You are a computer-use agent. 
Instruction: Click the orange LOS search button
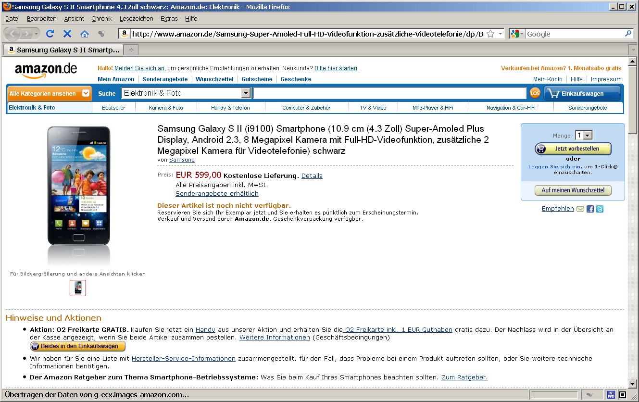[535, 93]
